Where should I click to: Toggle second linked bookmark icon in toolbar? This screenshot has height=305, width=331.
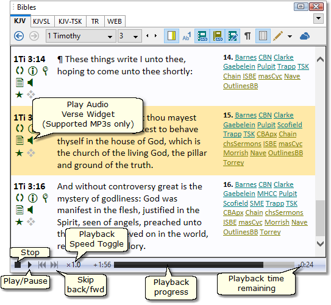point(218,36)
